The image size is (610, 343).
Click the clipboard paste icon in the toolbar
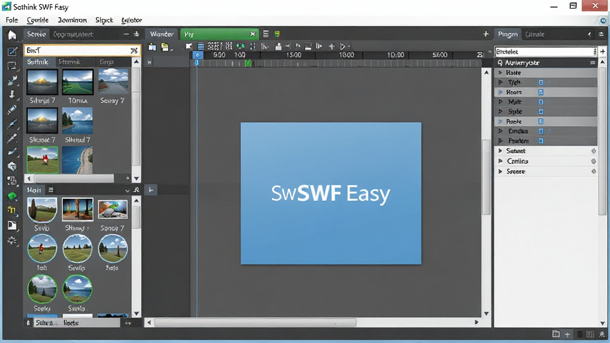point(152,47)
